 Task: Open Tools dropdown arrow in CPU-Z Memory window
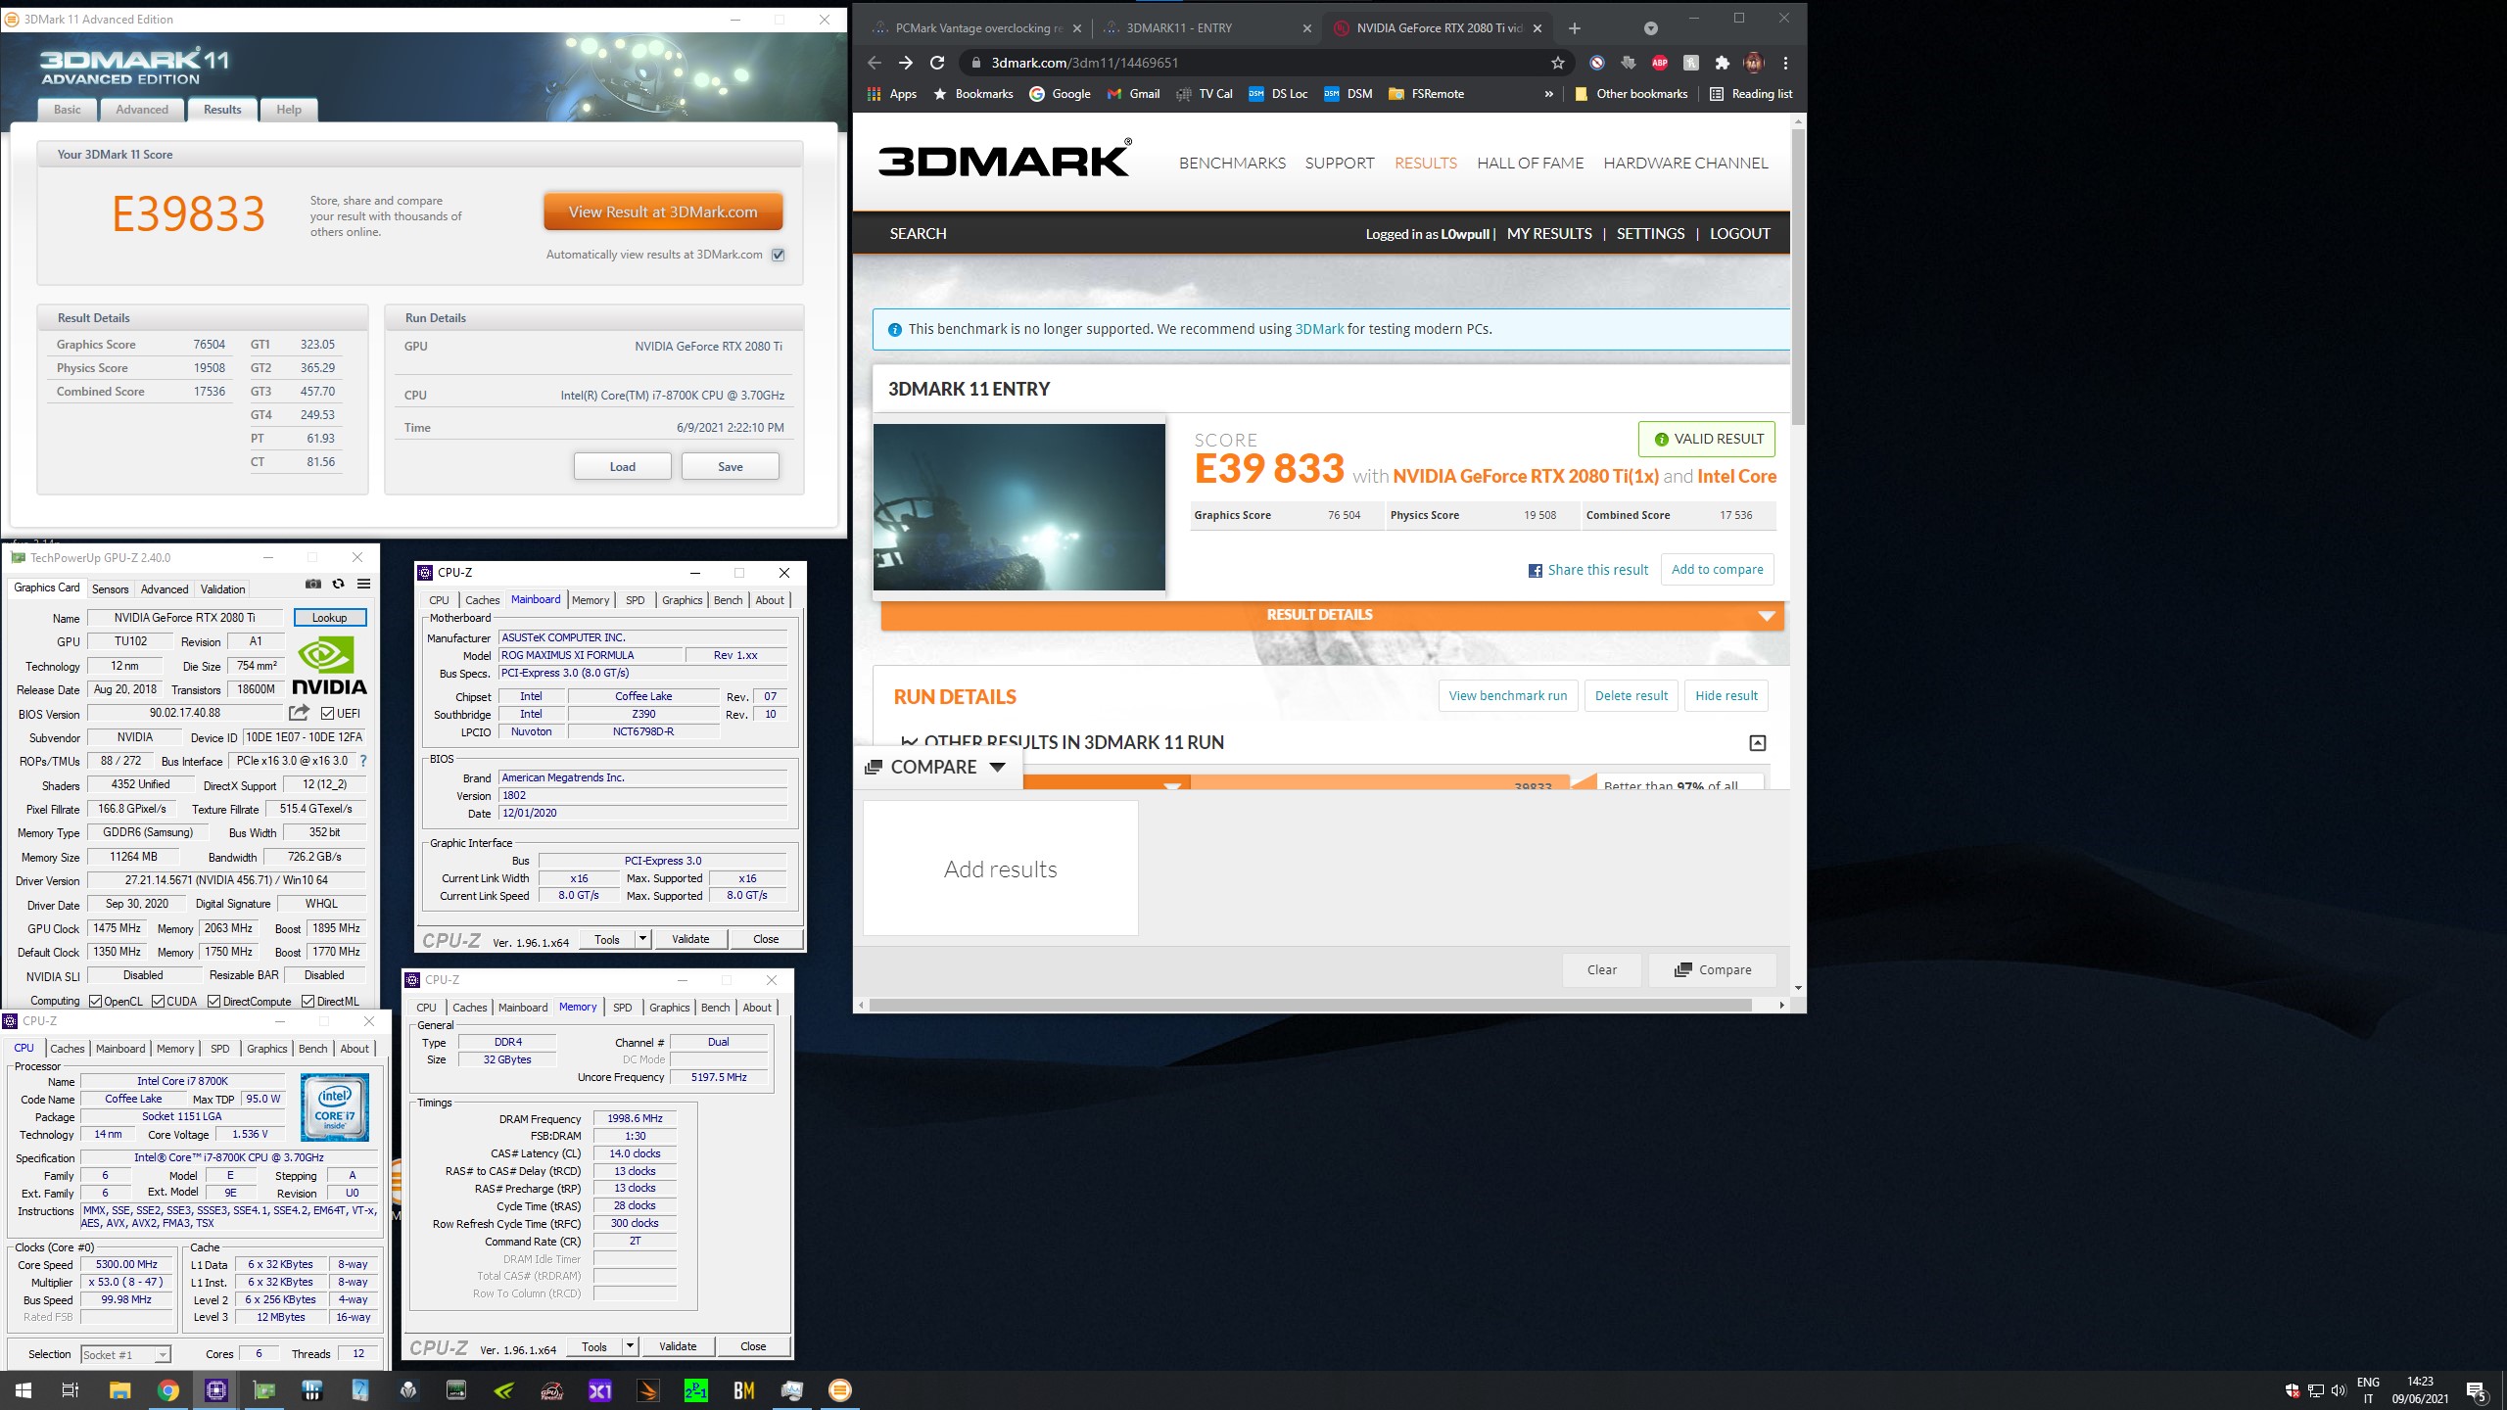pyautogui.click(x=631, y=1346)
